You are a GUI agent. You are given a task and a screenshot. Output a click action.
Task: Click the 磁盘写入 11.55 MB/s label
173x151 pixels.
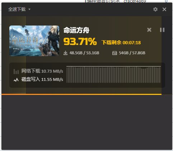[x=42, y=79]
